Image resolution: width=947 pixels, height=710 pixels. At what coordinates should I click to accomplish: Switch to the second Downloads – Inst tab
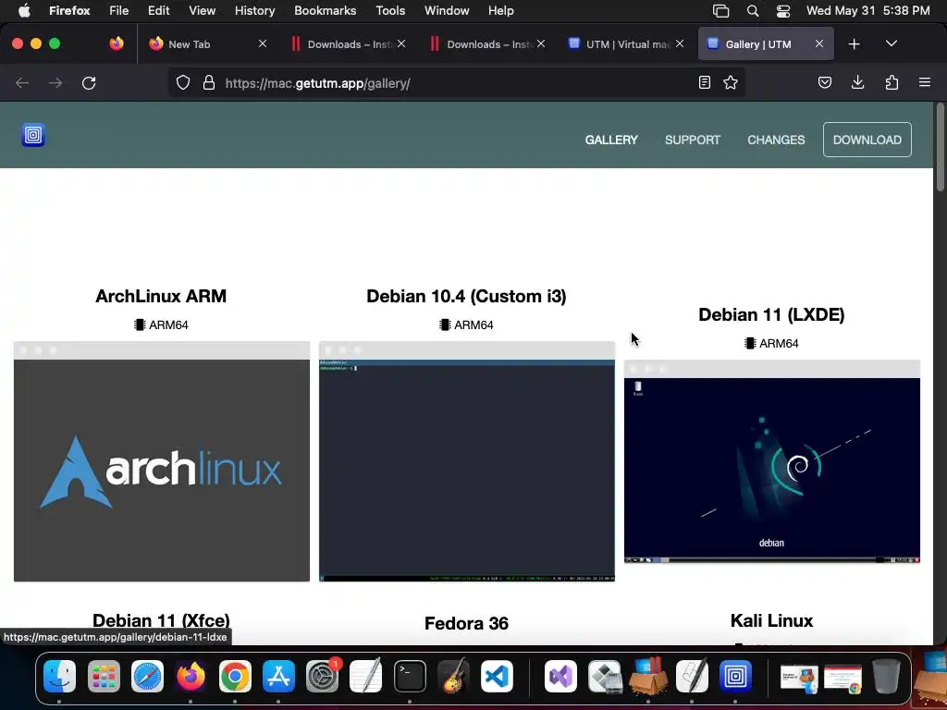(486, 44)
